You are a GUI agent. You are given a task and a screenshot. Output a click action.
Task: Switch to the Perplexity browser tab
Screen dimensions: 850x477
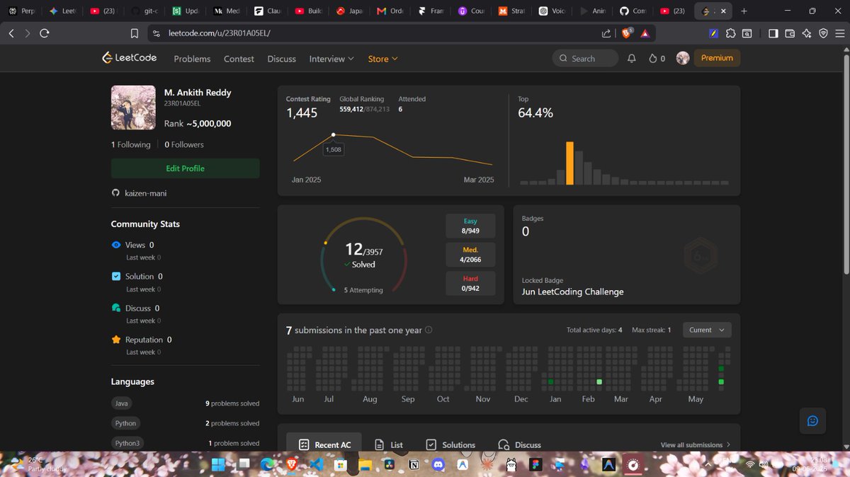tap(21, 11)
